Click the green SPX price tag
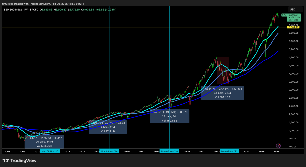 [x=284, y=15]
